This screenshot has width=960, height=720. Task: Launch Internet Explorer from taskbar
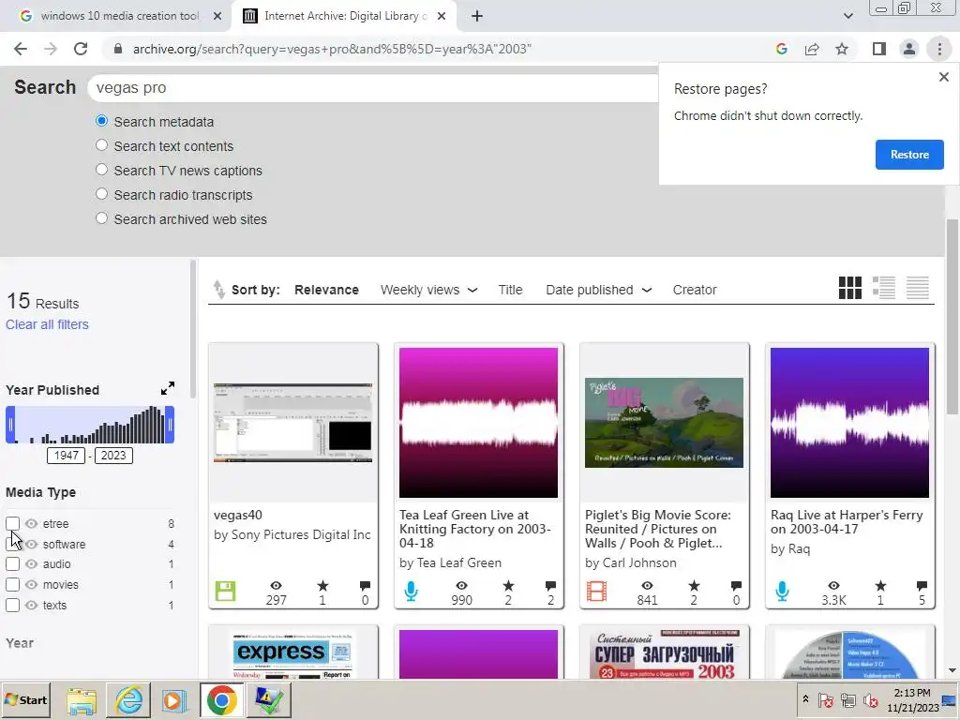tap(128, 699)
